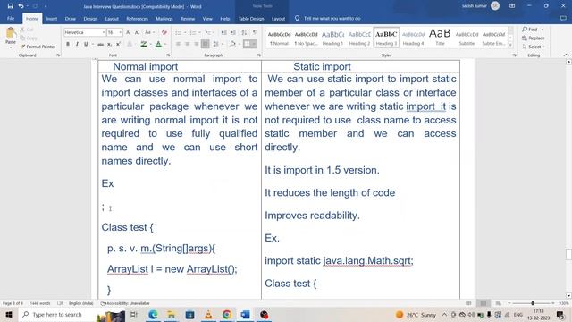Image resolution: width=572 pixels, height=322 pixels.
Task: Switch to Web Layout view
Action: coord(499,303)
